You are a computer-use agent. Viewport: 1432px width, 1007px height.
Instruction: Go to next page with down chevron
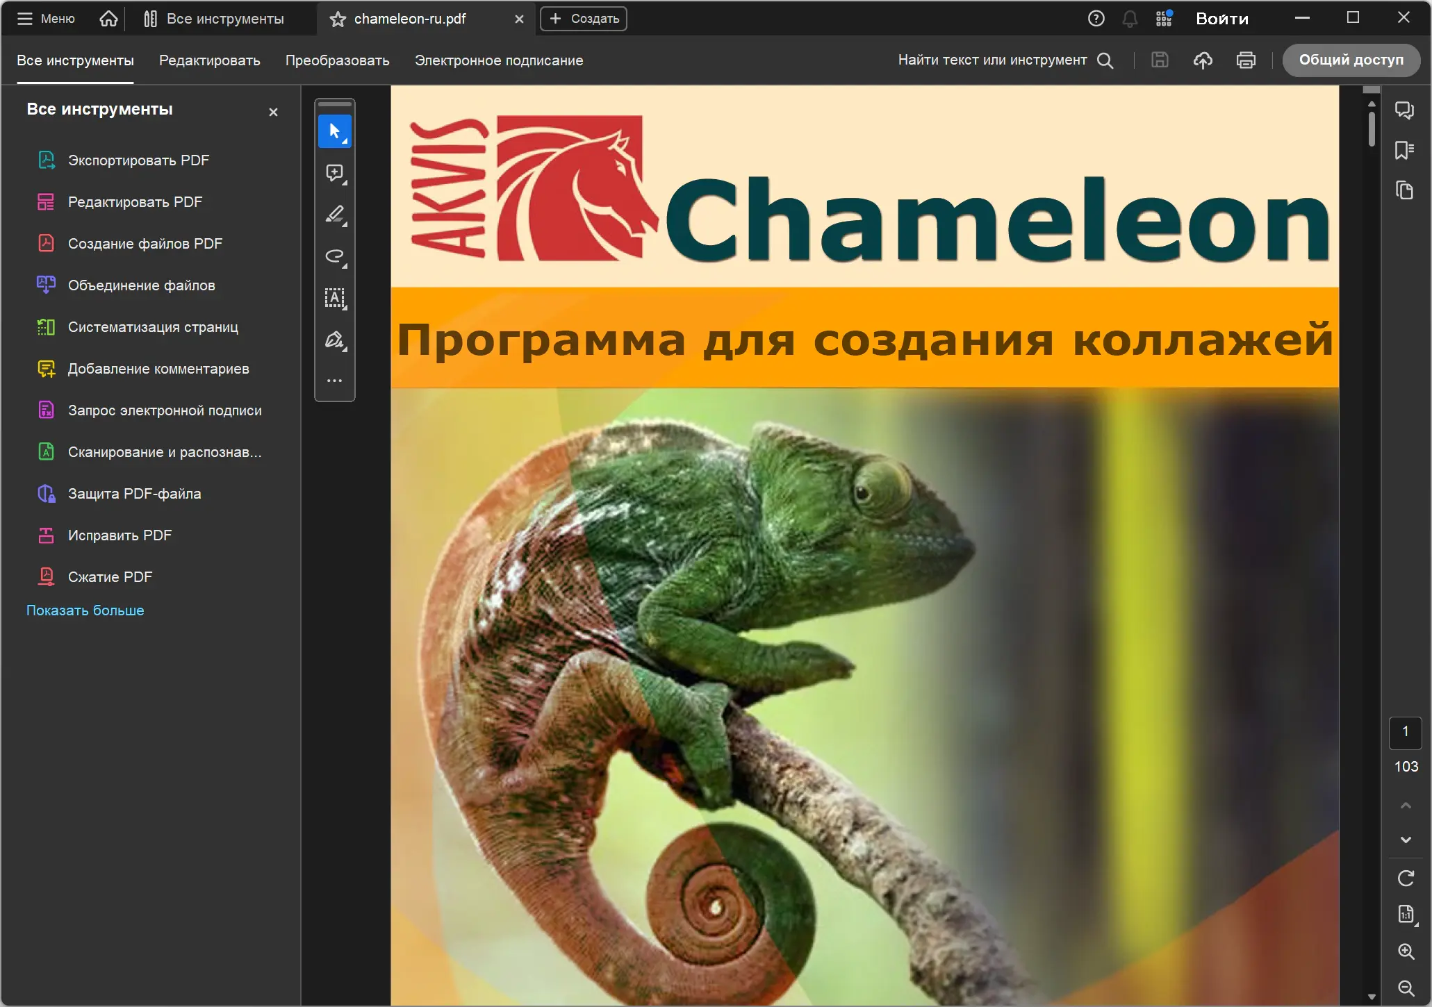point(1405,840)
